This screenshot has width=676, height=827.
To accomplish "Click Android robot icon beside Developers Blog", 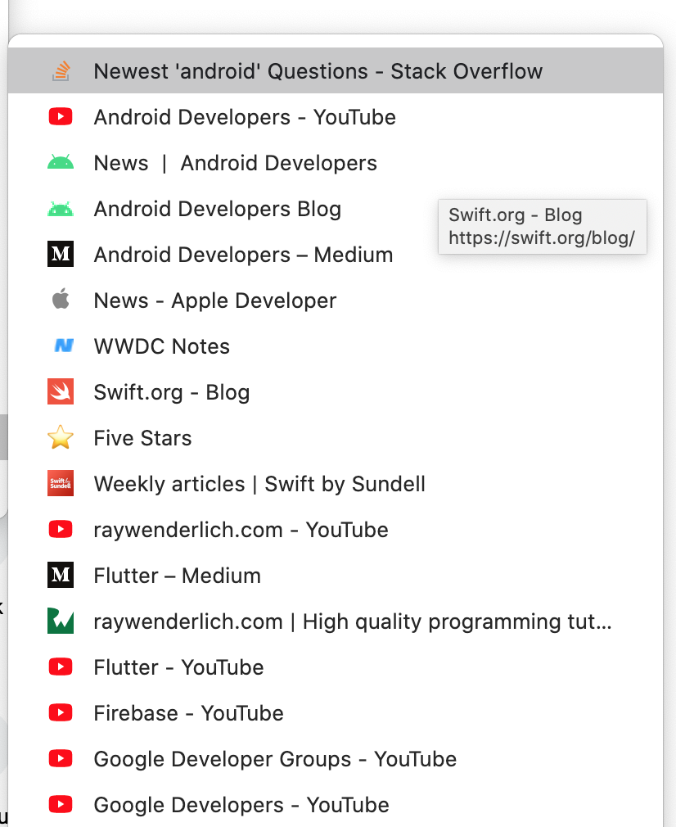I will point(61,209).
